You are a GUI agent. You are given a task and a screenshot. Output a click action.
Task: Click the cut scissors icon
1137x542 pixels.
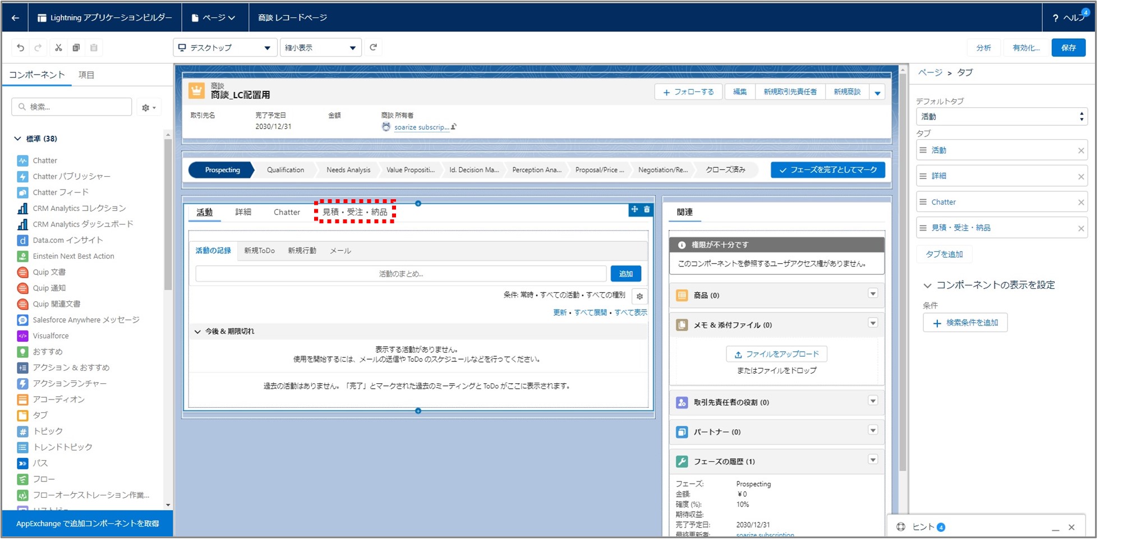tap(58, 48)
